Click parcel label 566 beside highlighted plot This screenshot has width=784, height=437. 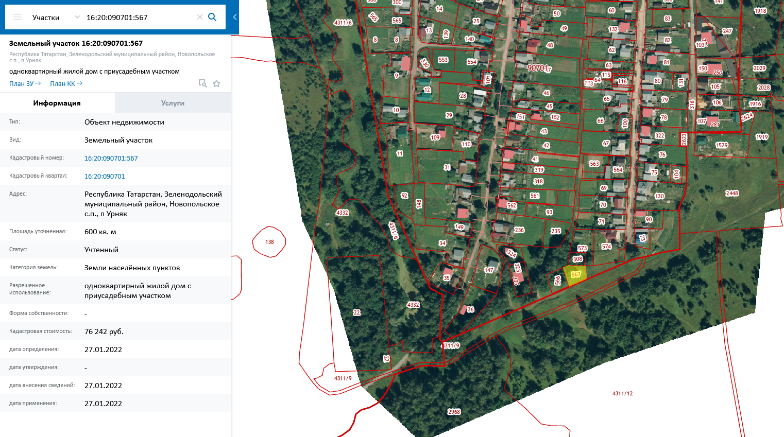[x=557, y=280]
